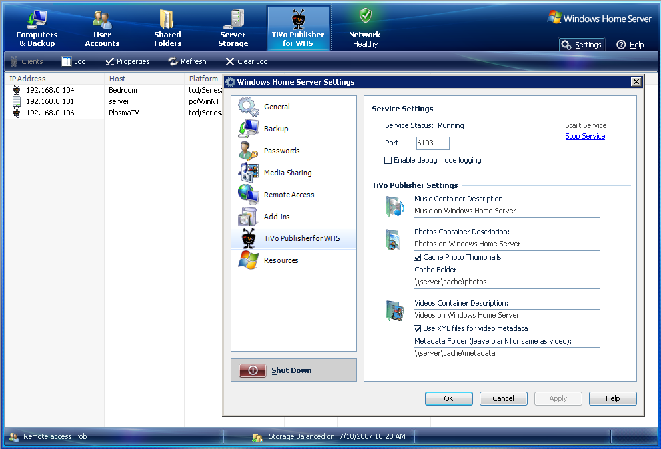Select TiVo icon for 192.168.0.104
The width and height of the screenshot is (661, 449).
point(17,90)
